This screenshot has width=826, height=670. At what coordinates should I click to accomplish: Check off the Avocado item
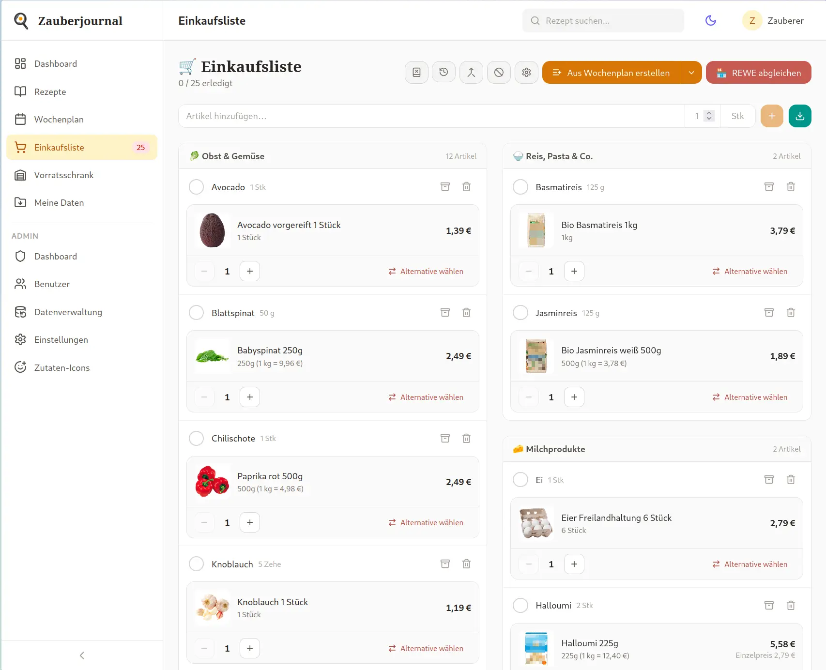(x=196, y=186)
